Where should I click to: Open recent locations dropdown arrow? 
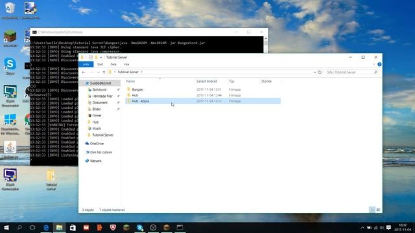tap(98, 72)
